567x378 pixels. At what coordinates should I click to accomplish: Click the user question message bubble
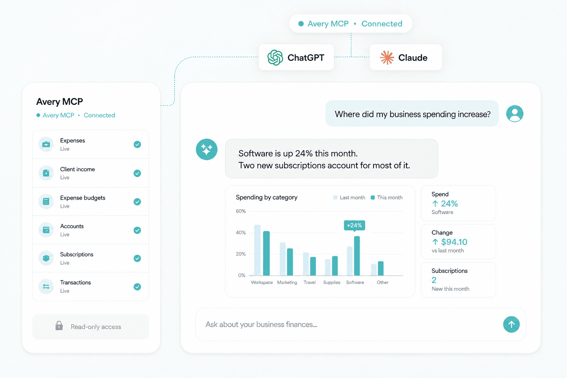pos(412,114)
